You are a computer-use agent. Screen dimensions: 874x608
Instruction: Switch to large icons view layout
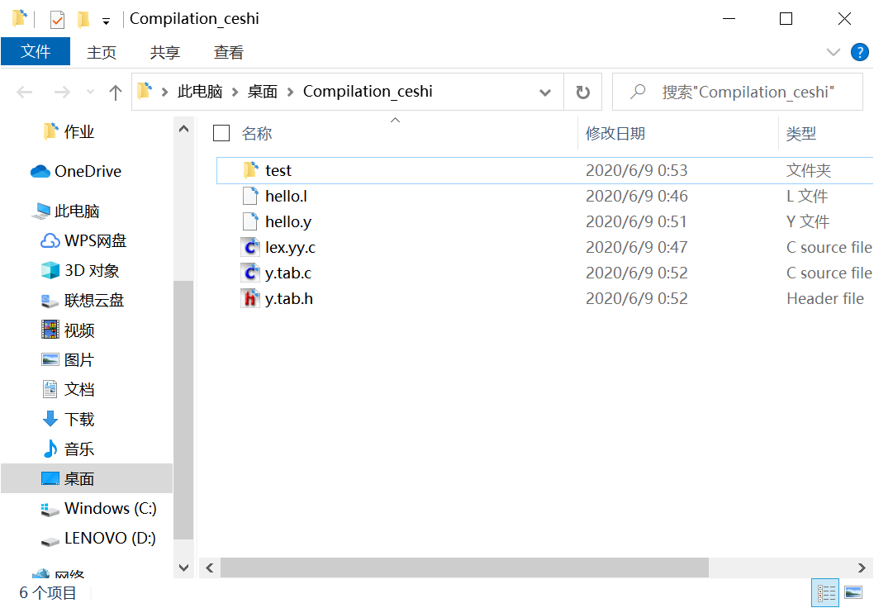tap(853, 593)
